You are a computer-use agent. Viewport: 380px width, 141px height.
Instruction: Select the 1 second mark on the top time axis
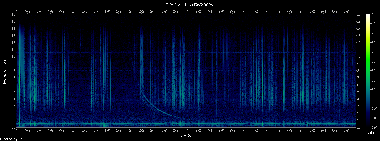coord(73,12)
